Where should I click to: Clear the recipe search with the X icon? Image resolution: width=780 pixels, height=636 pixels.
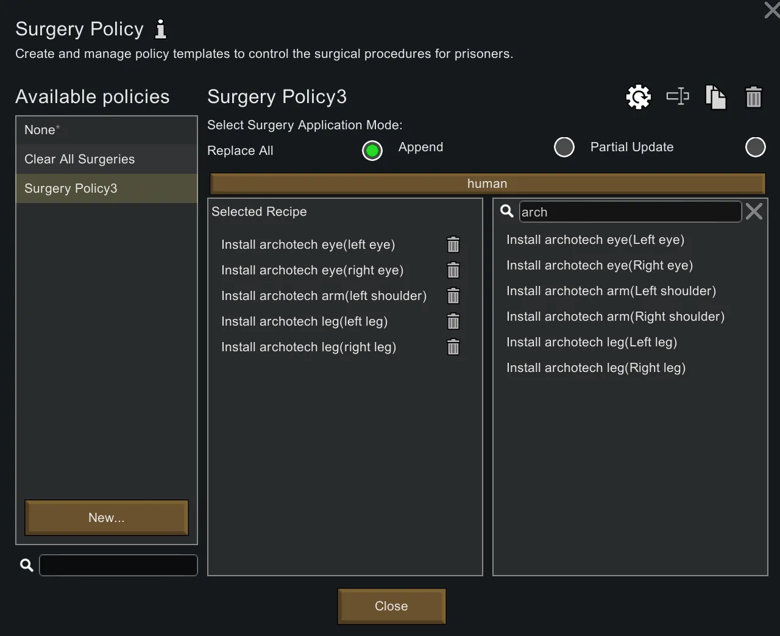pyautogui.click(x=754, y=212)
